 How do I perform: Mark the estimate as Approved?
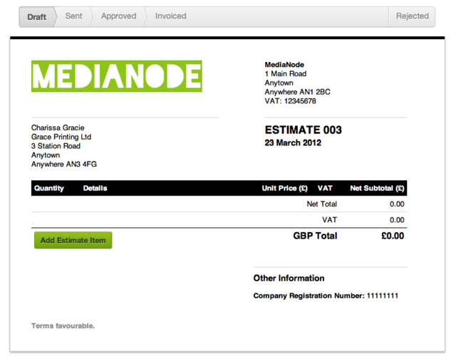click(x=118, y=16)
